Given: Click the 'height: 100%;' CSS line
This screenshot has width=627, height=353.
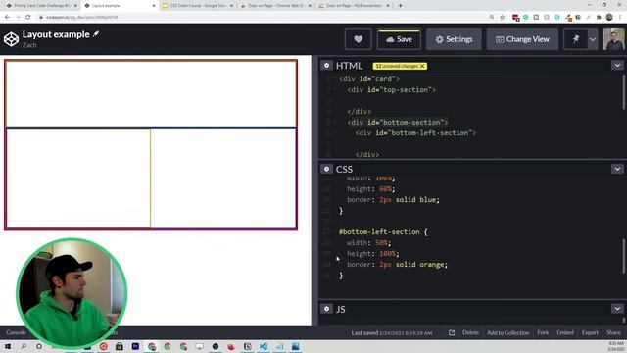Looking at the screenshot, I should coord(372,254).
